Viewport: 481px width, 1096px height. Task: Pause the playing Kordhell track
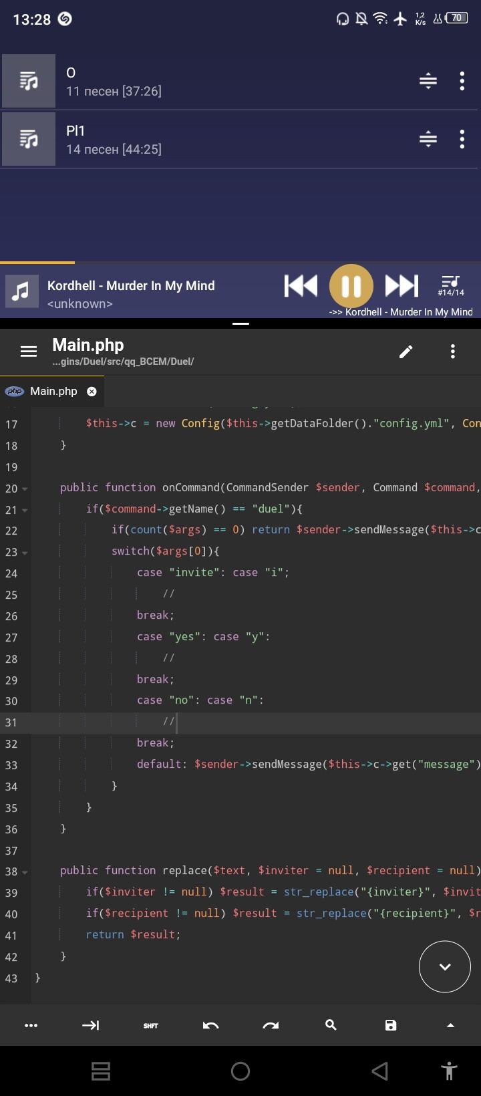(351, 286)
